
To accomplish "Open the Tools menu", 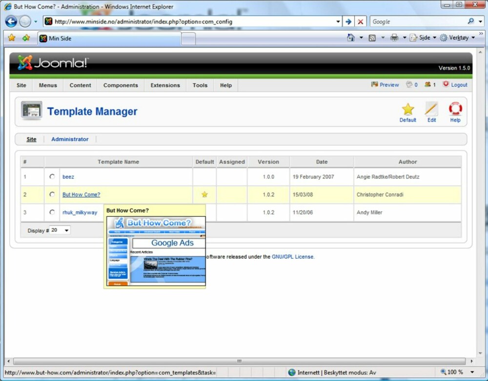I will (200, 85).
